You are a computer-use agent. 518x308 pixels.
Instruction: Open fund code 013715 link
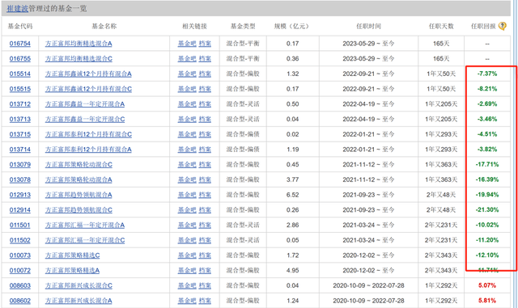click(x=19, y=135)
